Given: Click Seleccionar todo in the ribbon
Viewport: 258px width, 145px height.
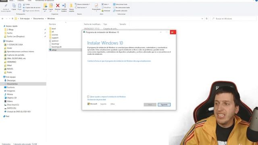Looking at the screenshot, I should point(120,4).
